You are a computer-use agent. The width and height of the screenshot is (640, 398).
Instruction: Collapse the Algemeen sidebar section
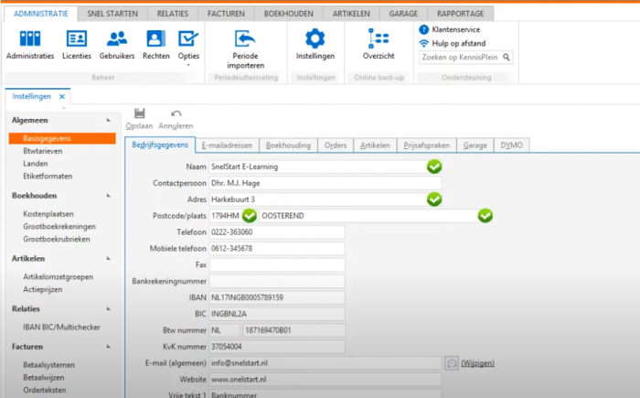(x=109, y=121)
